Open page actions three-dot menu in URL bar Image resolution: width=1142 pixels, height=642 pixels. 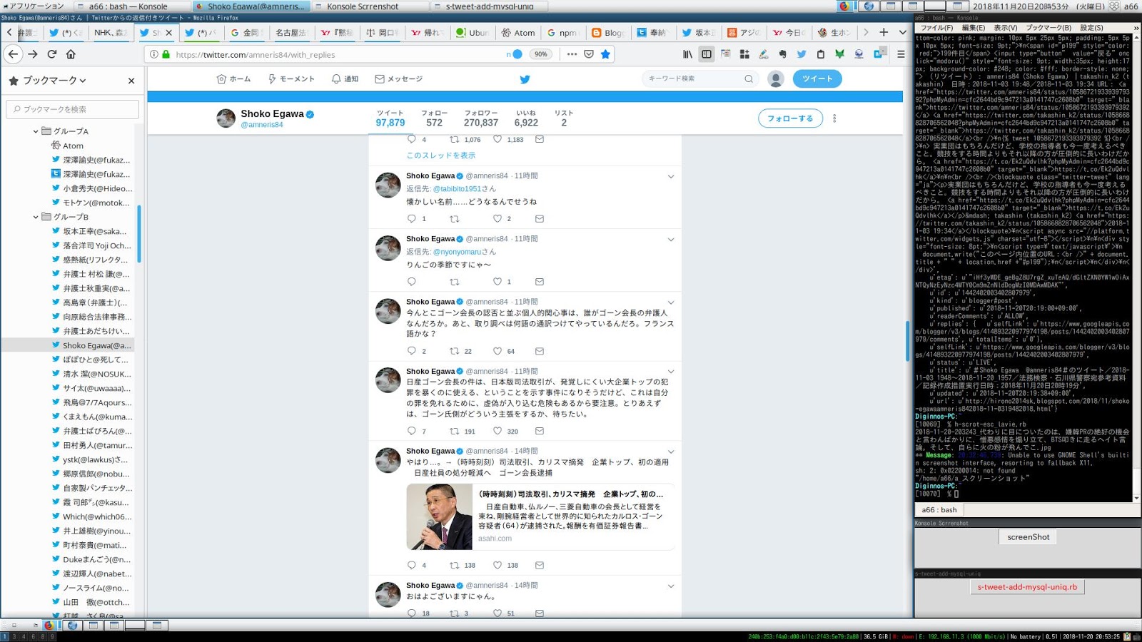pyautogui.click(x=572, y=54)
